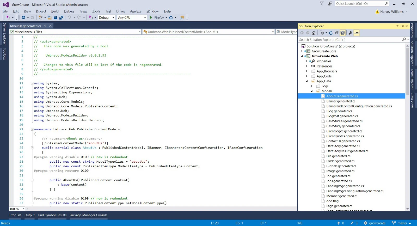The image size is (417, 226).
Task: Click Collapse All in Solution Explorer
Action: click(x=337, y=33)
